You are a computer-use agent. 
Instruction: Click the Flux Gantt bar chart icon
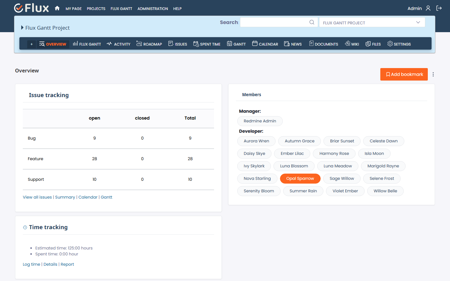click(75, 44)
